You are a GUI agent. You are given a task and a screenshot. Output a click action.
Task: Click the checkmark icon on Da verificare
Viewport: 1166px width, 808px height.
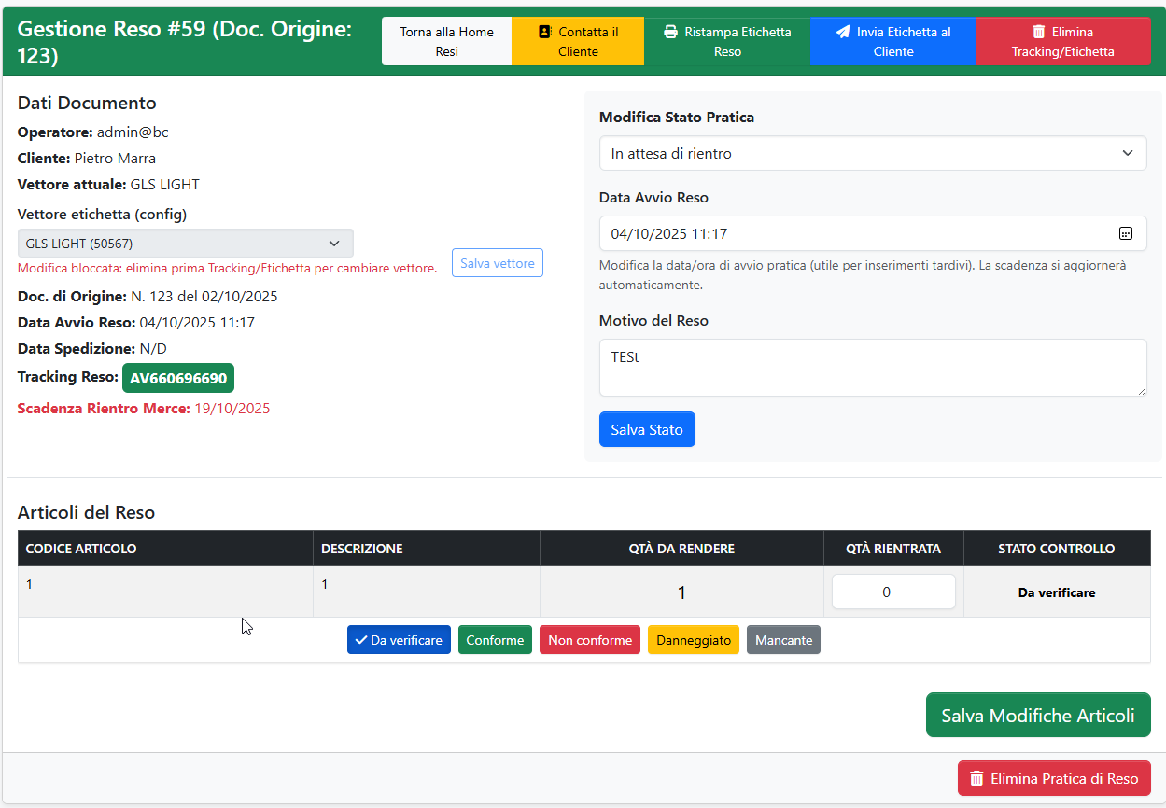point(360,640)
